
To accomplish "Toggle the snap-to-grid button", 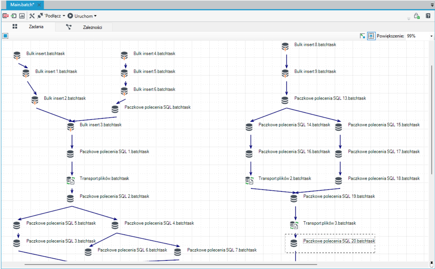I will 371,36.
